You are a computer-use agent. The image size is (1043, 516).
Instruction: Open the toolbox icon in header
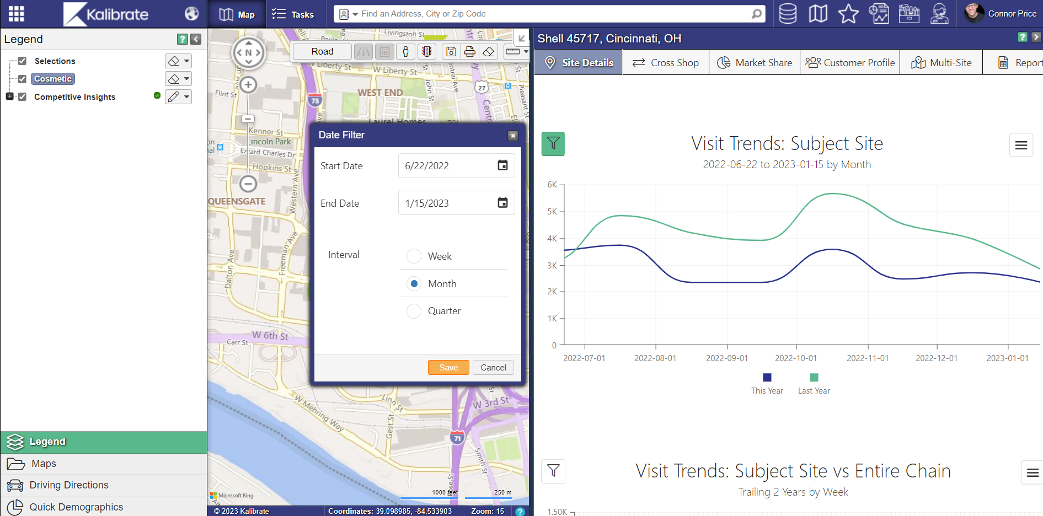click(908, 14)
